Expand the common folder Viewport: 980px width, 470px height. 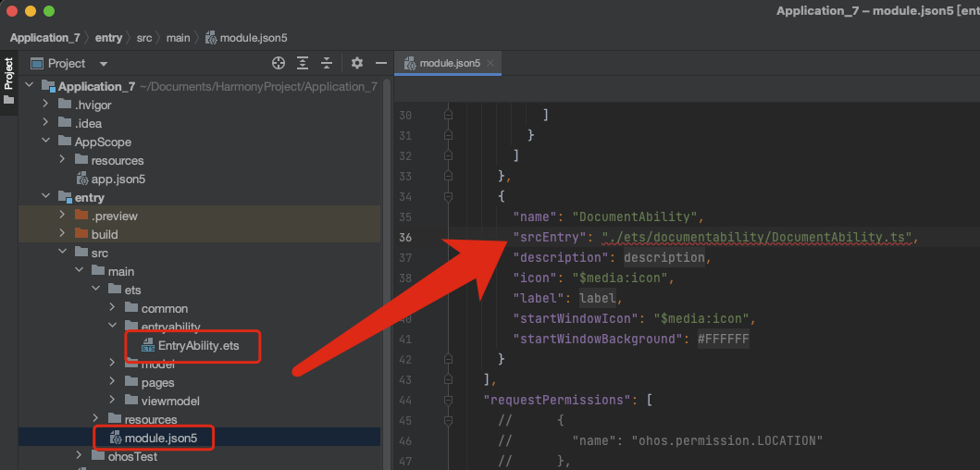click(113, 309)
